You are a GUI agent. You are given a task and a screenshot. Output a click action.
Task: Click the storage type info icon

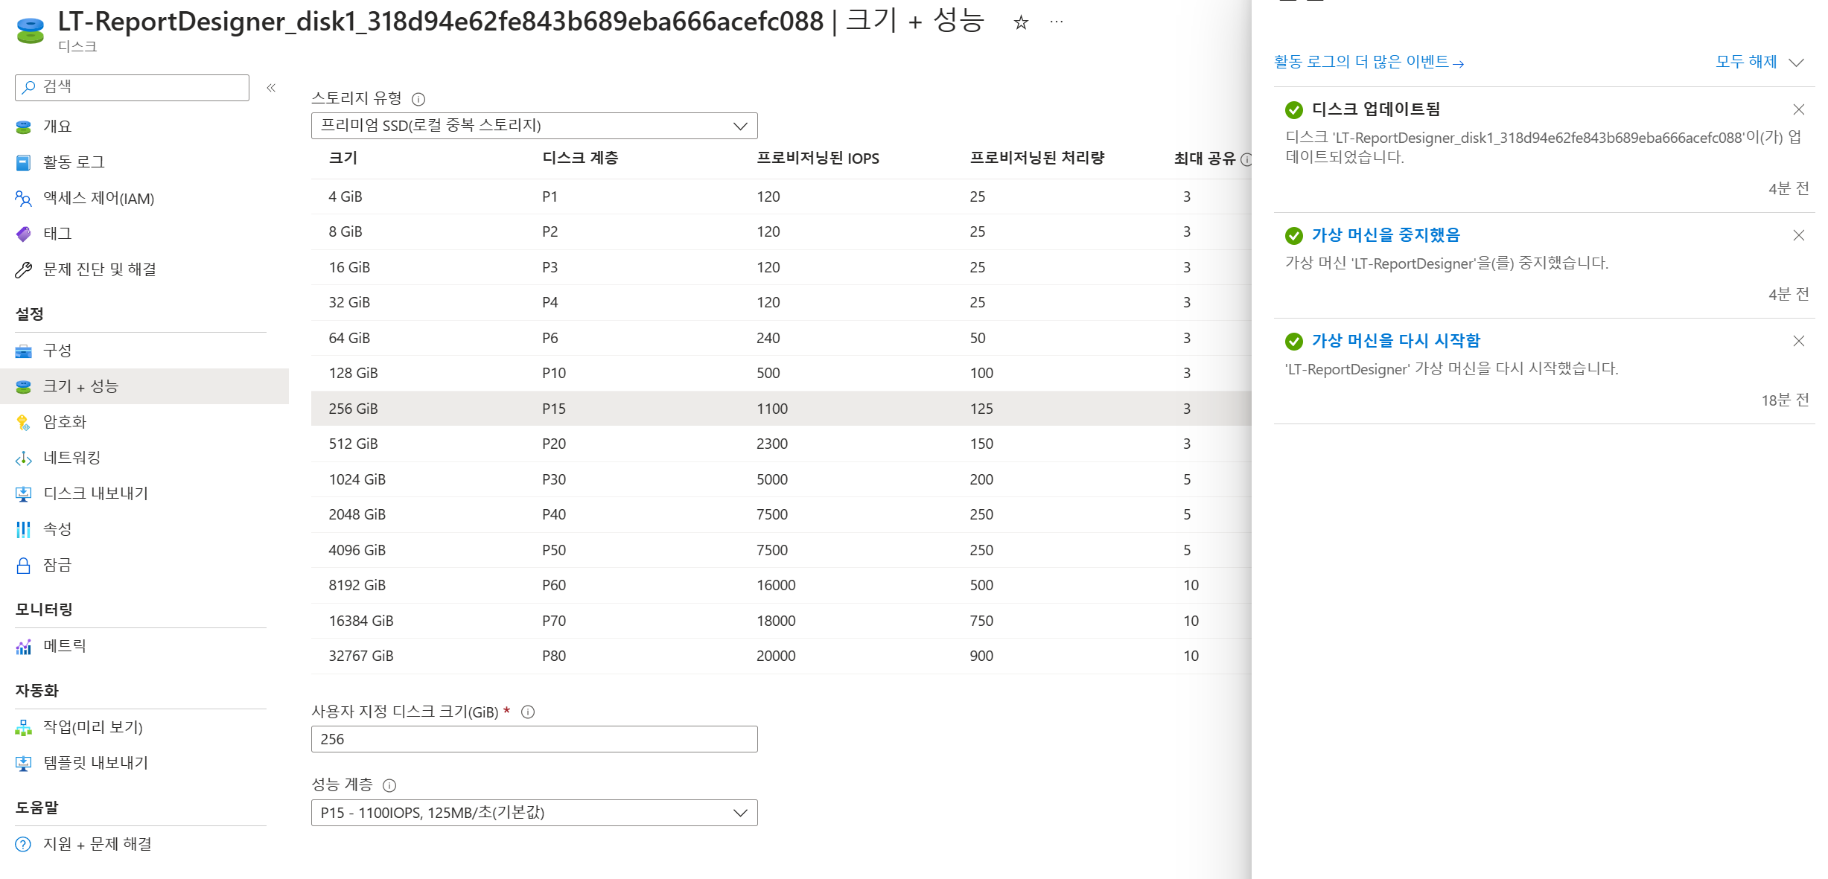(x=418, y=99)
